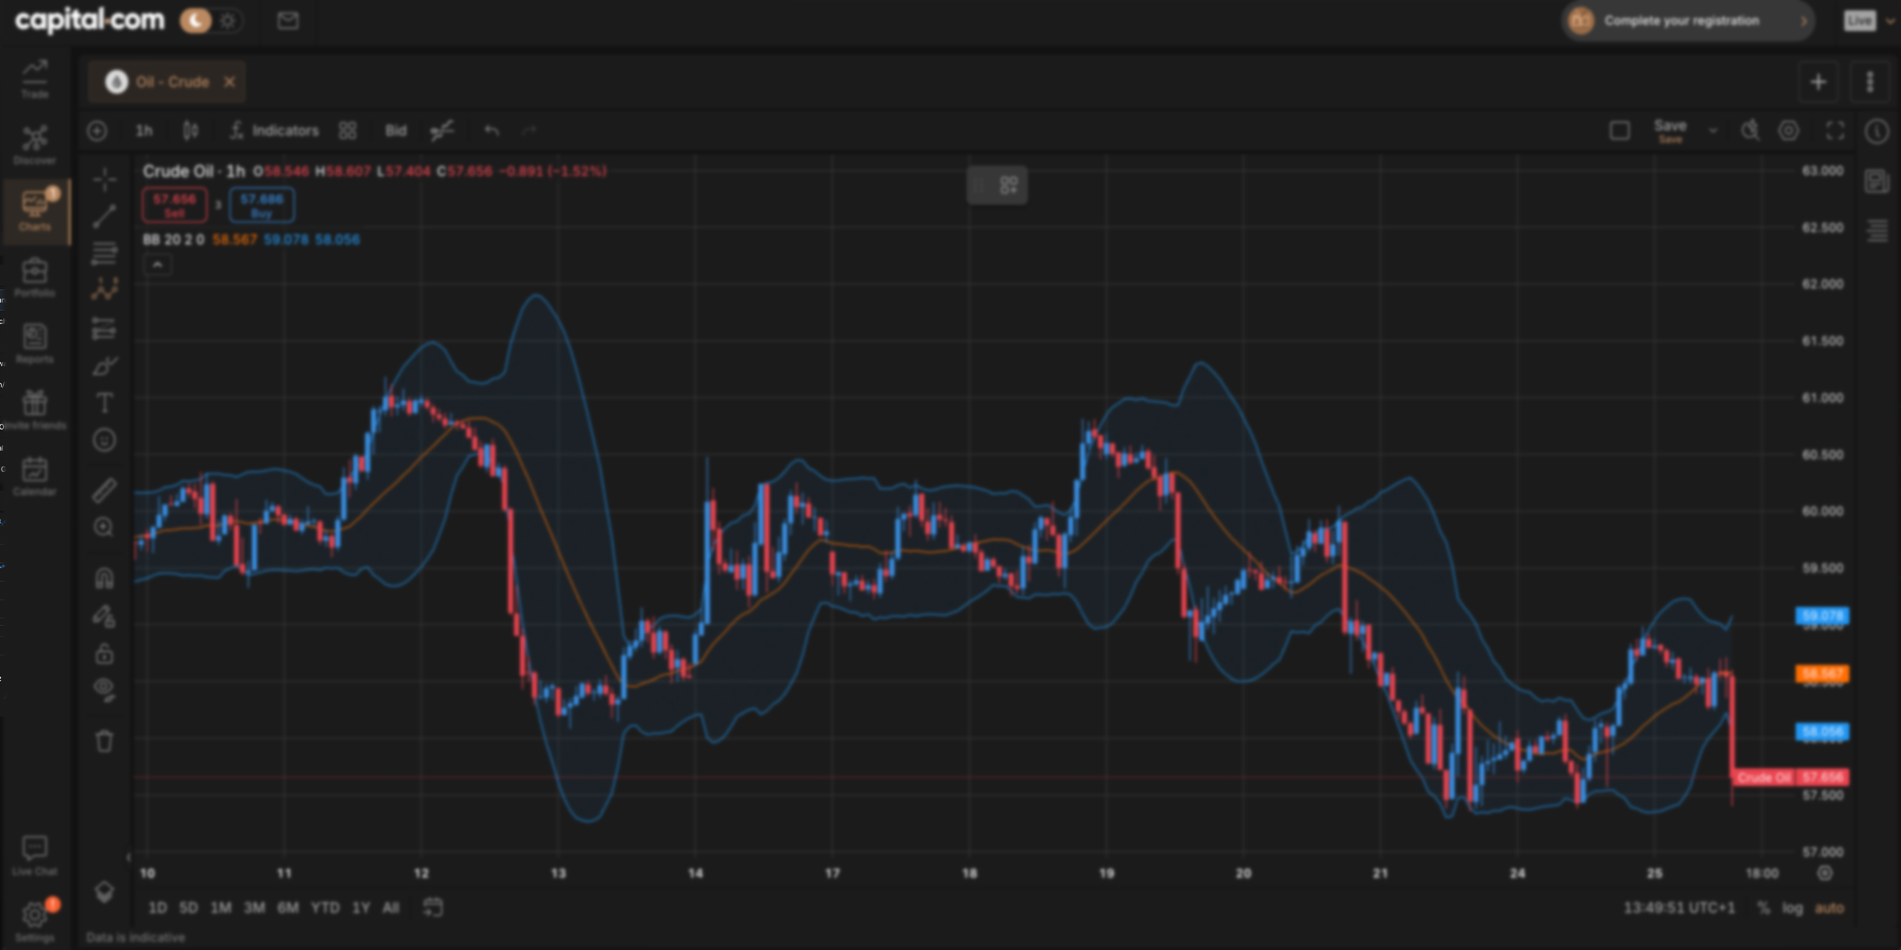Image resolution: width=1901 pixels, height=950 pixels.
Task: Enter fullscreen chart mode
Action: [1835, 131]
